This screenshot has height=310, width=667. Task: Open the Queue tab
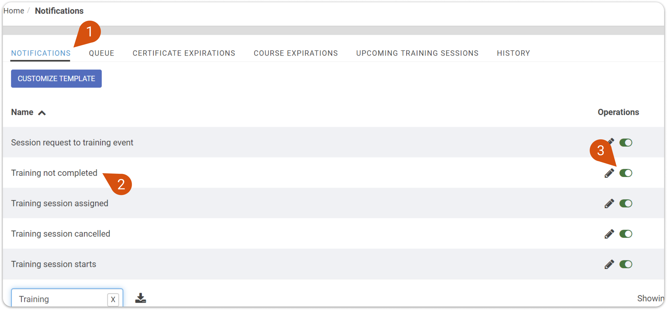(101, 53)
